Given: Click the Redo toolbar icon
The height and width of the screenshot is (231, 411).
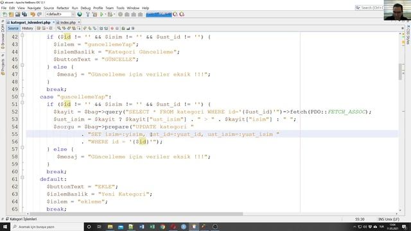Looking at the screenshot, I should tap(39, 14).
